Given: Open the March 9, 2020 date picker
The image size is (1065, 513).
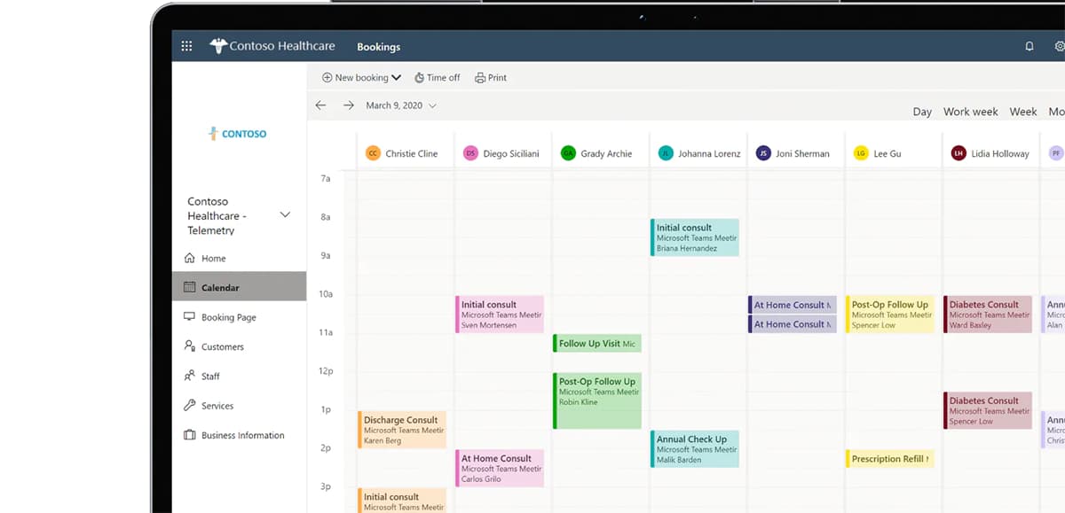Looking at the screenshot, I should [x=401, y=105].
